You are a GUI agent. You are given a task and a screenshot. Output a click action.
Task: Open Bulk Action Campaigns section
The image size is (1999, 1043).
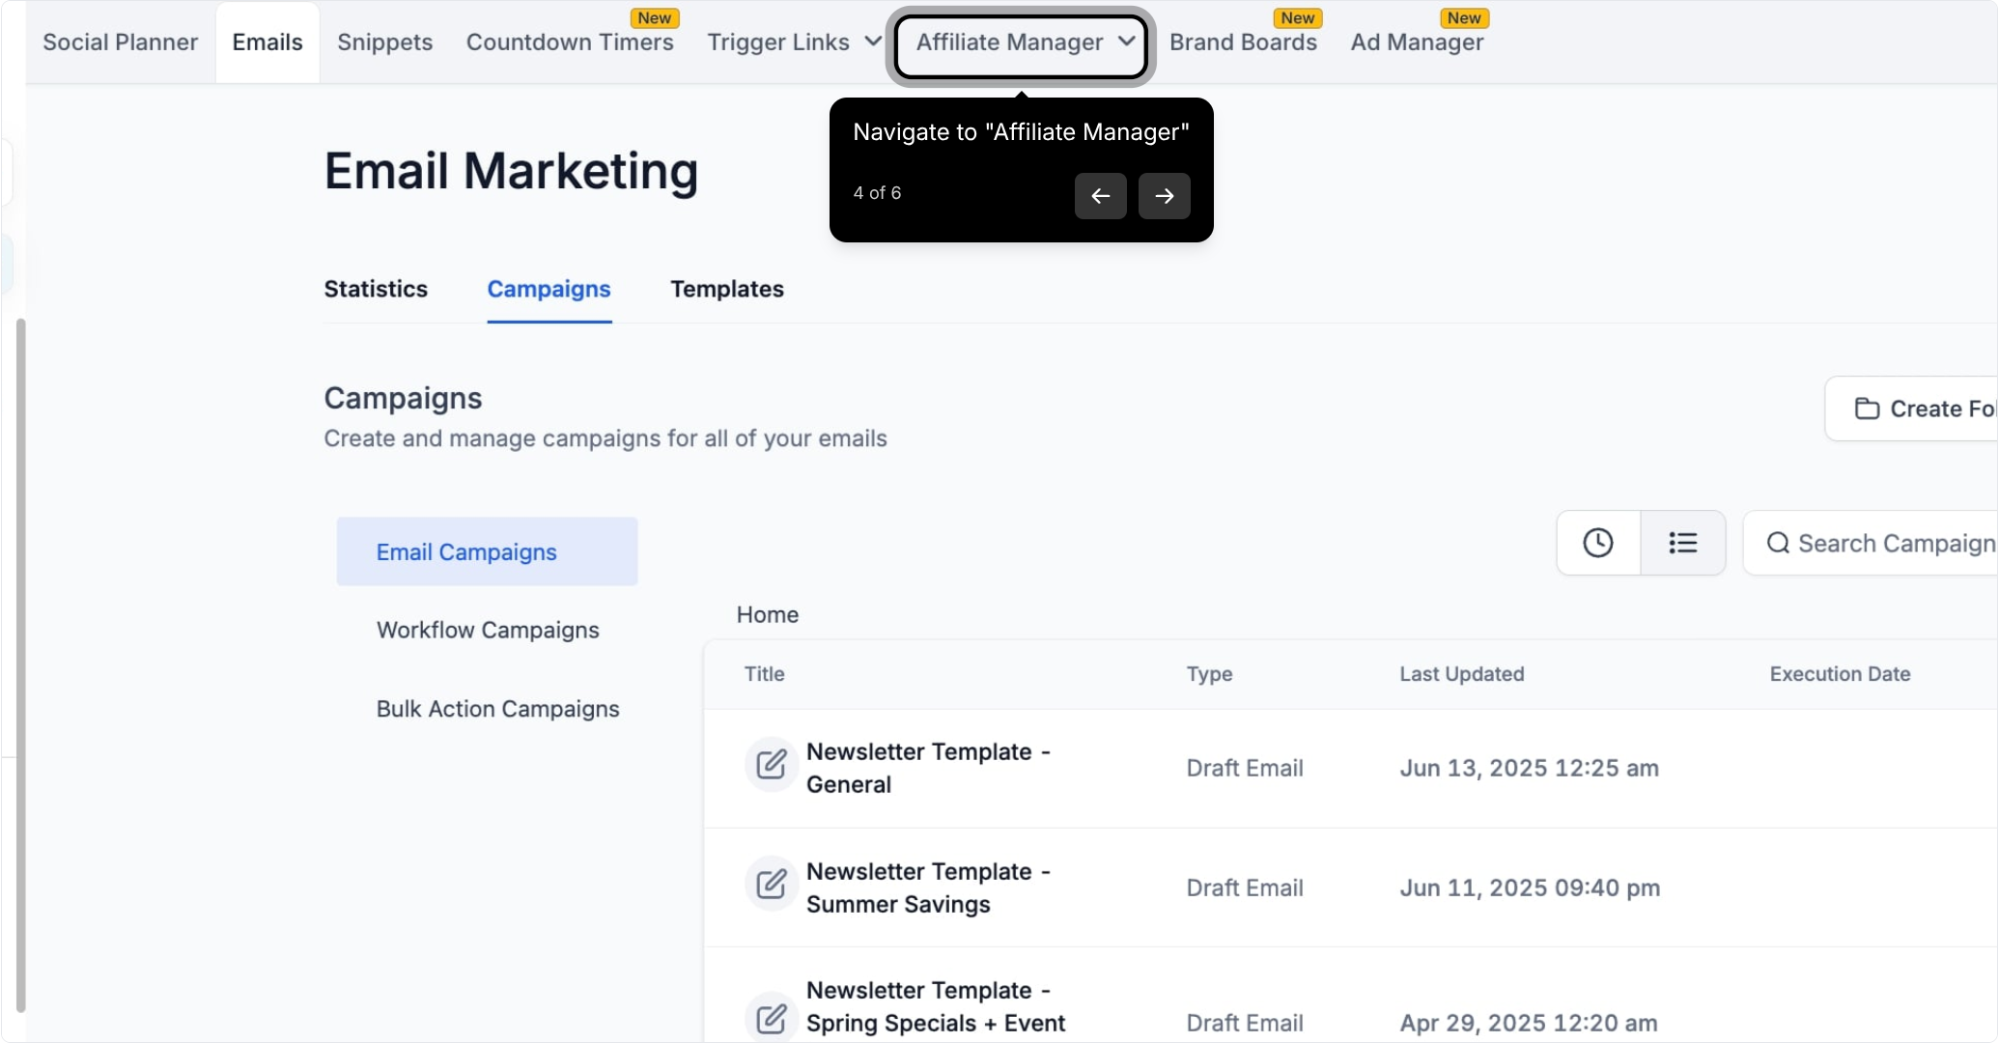pos(498,709)
